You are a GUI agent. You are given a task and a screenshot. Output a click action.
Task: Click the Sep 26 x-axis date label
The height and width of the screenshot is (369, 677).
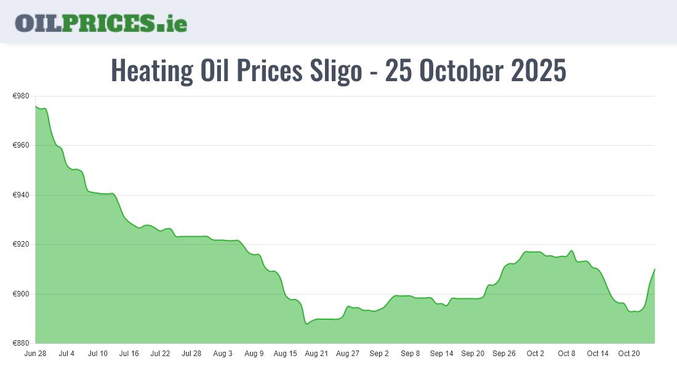[504, 354]
